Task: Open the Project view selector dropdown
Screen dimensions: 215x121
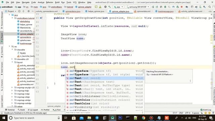Action: click(10, 11)
